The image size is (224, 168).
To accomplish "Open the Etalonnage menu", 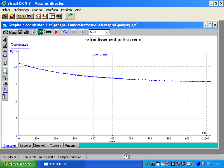I will pyautogui.click(x=21, y=10).
